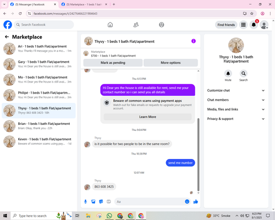Open Windows Start menu
Image resolution: width=275 pixels, height=220 pixels.
coord(5,216)
